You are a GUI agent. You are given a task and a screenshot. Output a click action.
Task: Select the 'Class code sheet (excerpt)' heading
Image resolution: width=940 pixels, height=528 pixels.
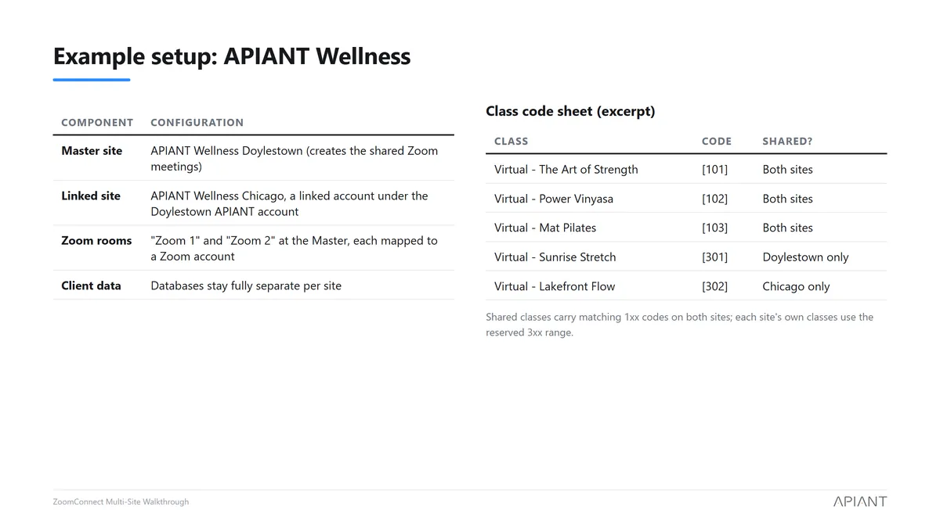(570, 111)
